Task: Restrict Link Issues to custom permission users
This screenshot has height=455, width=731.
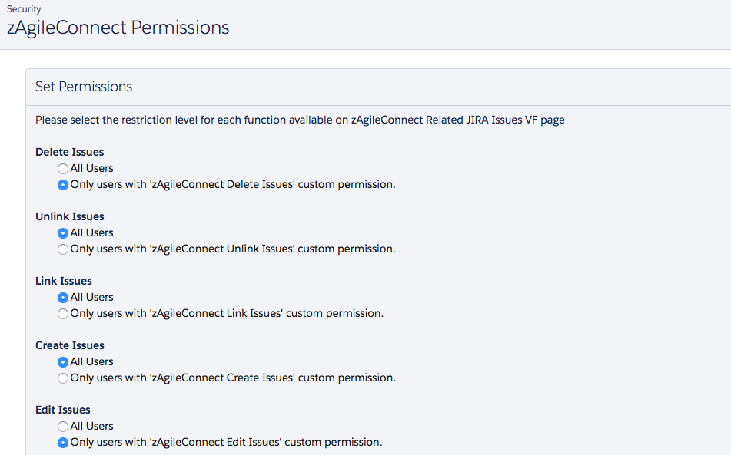Action: 63,314
